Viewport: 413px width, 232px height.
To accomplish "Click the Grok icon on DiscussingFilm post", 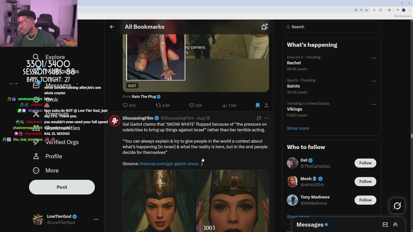I will pos(259,118).
